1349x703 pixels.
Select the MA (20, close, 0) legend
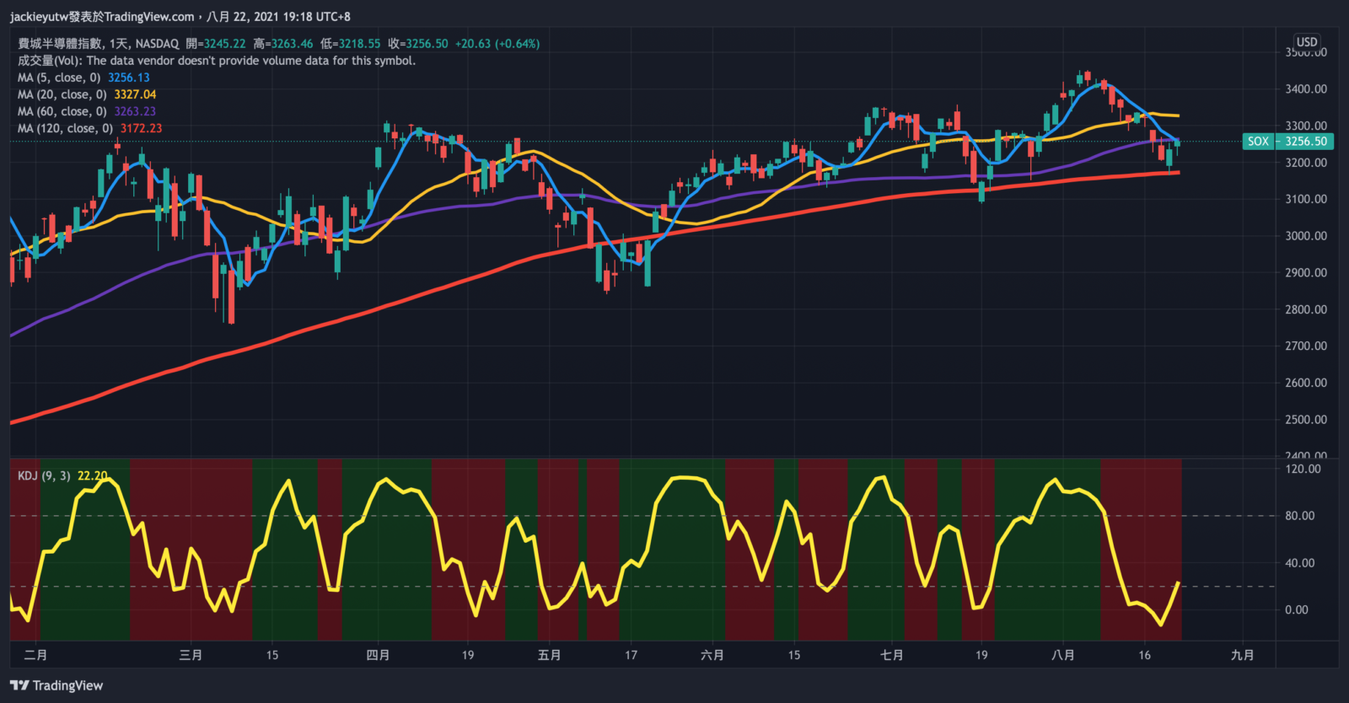pos(62,94)
